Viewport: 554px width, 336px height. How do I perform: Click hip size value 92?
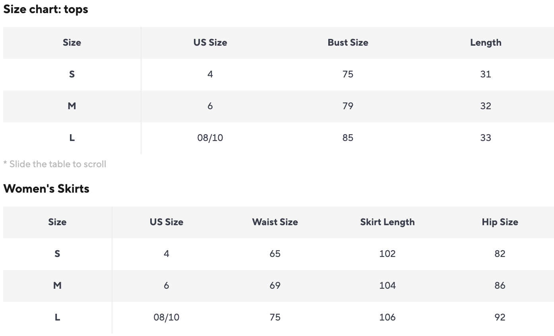[x=500, y=317]
